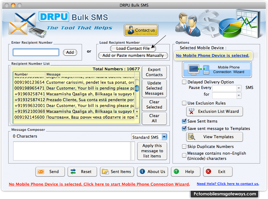Enable Skip Duplicate Numbers checkbox
This screenshot has height=199, width=268.
coord(184,146)
